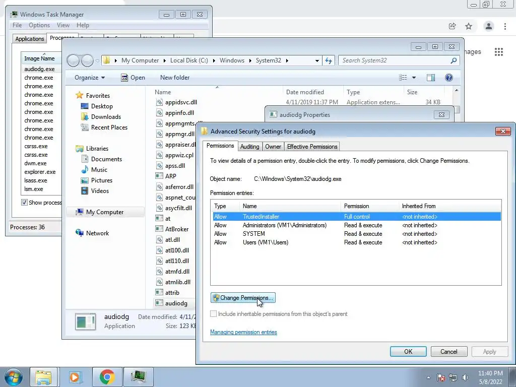The height and width of the screenshot is (387, 516).
Task: Select the Permissions tab
Action: [x=220, y=146]
